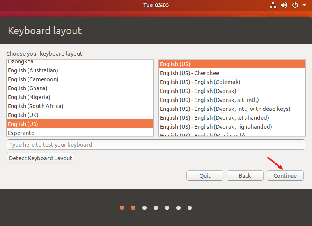The image size is (312, 226).
Task: Click the Continue button
Action: click(285, 175)
